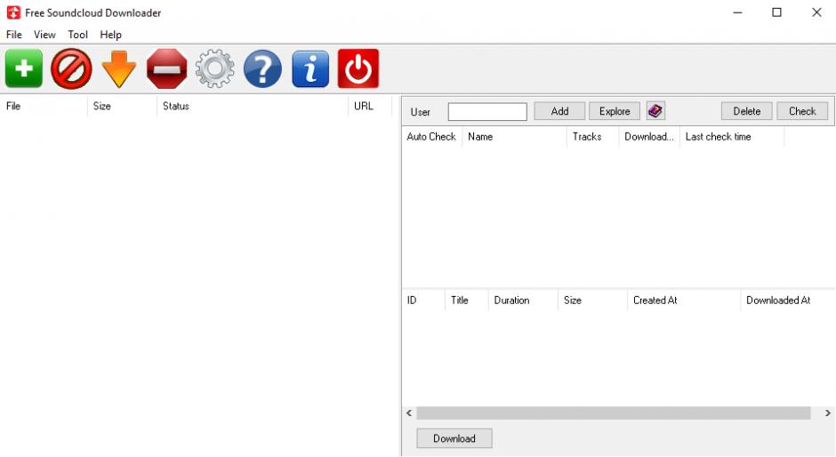Click the horizontal scrollbar track in tracks list
This screenshot has width=836, height=457.
tap(613, 413)
